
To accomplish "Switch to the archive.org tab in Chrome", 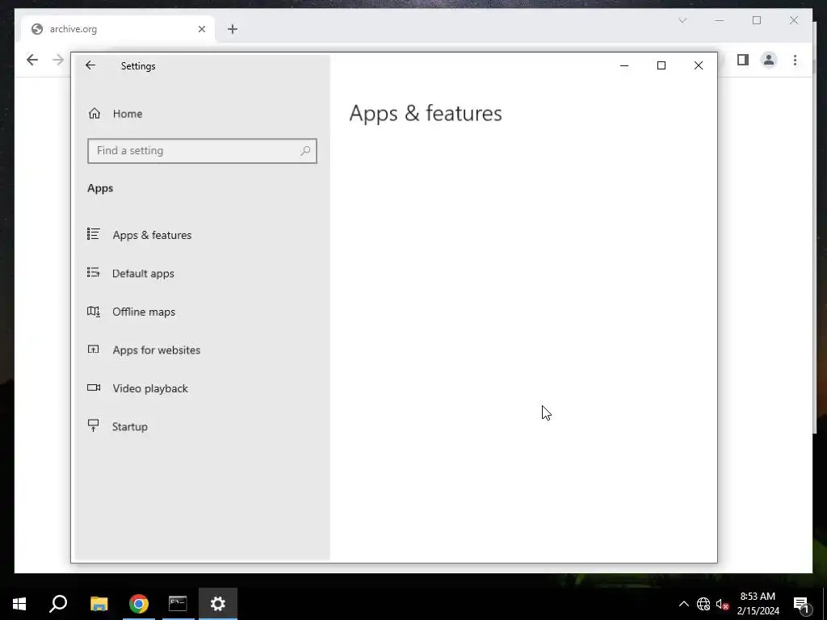I will [x=118, y=29].
